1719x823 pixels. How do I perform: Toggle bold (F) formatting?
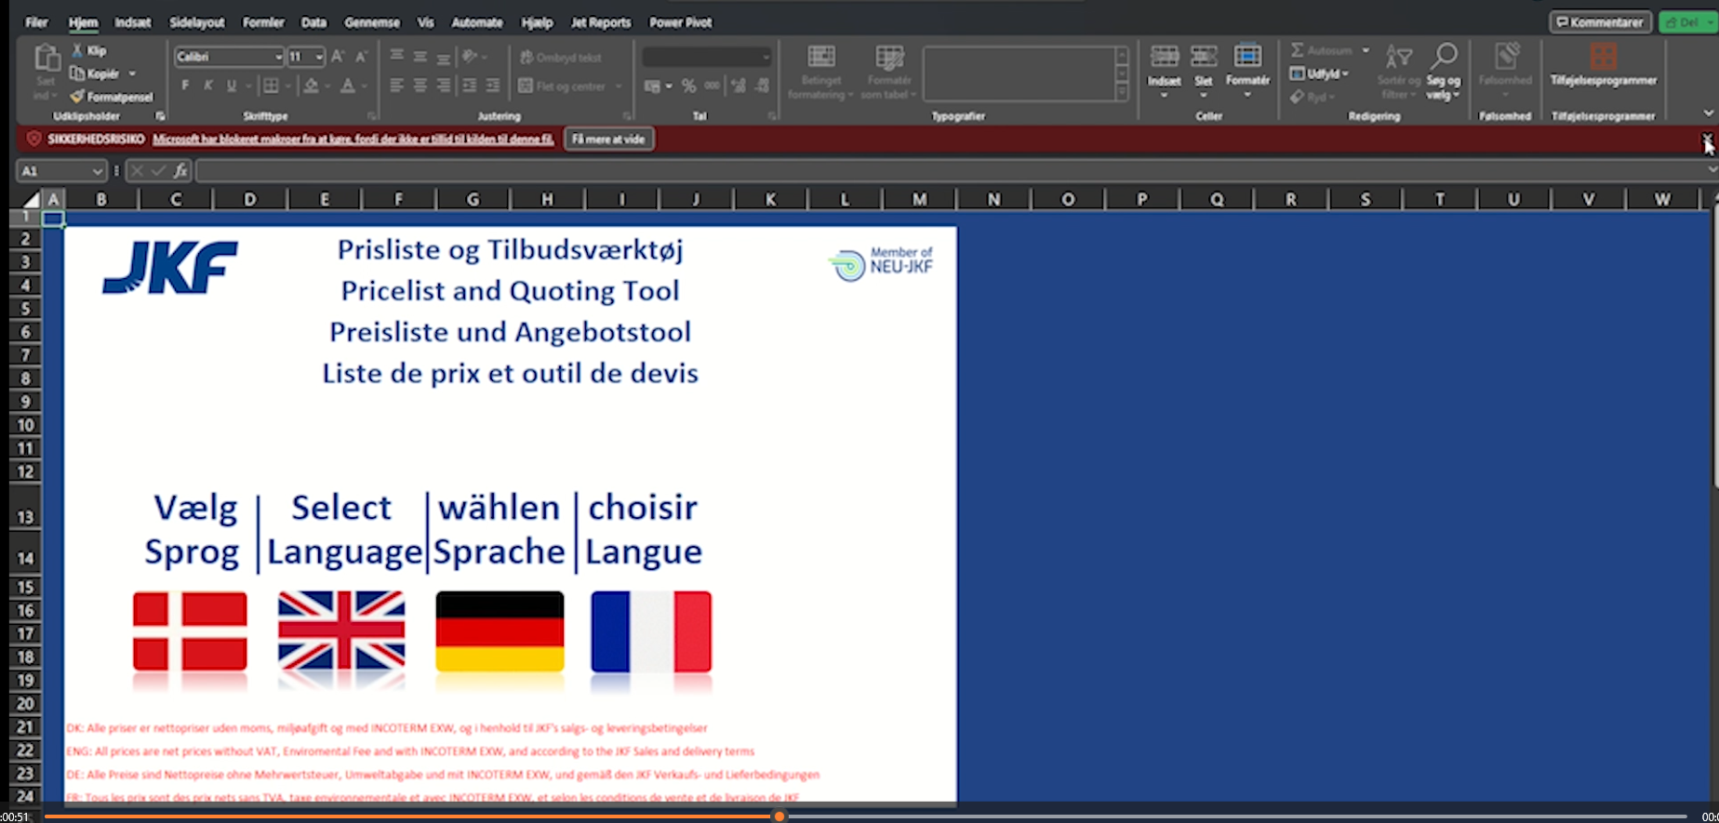click(185, 86)
